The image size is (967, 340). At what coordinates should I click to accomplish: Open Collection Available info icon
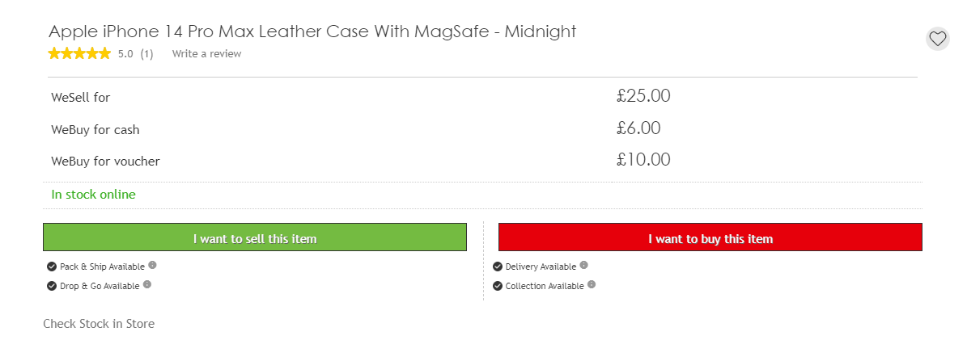tap(592, 284)
